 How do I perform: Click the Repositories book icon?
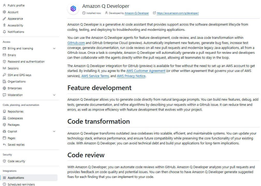click(4, 111)
